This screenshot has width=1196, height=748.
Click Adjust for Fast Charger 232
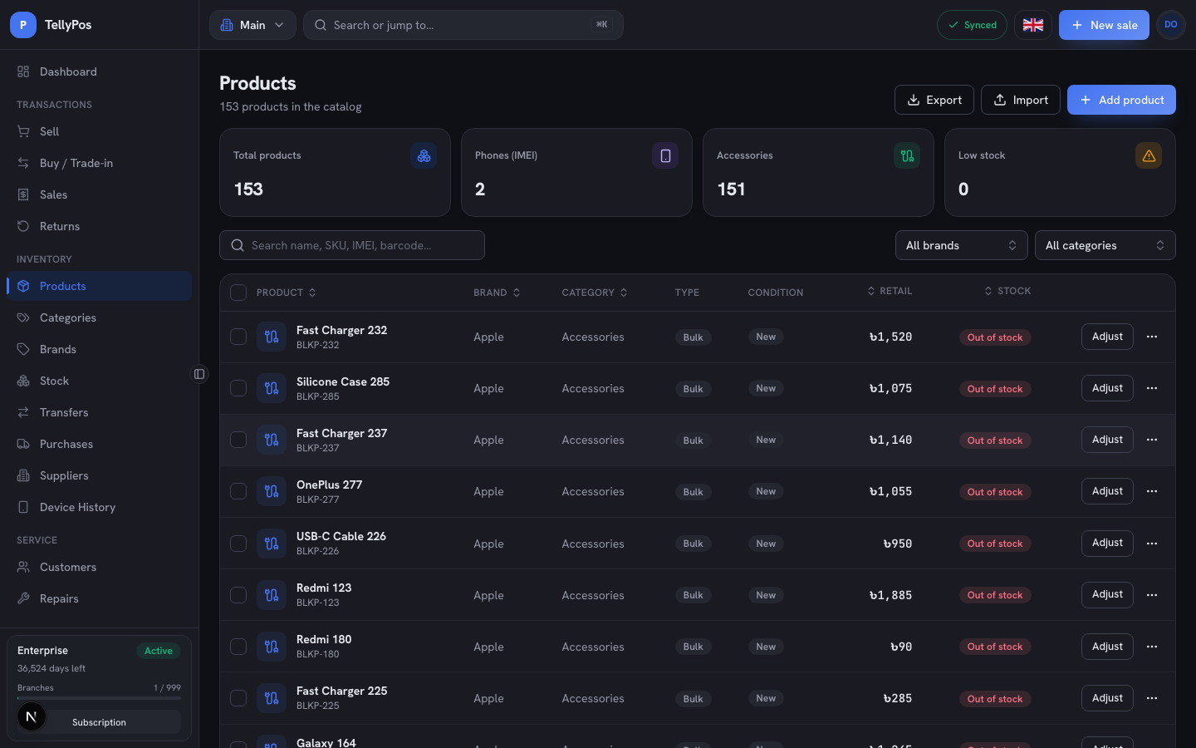1107,337
